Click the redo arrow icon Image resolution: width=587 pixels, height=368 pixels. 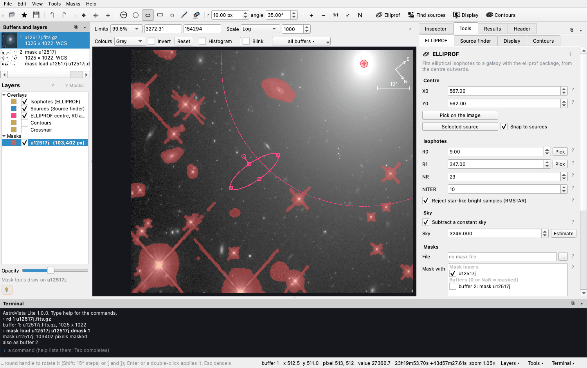64,15
